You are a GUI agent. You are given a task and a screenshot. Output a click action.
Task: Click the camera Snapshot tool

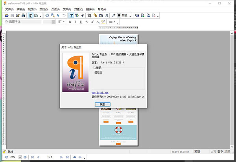point(101,15)
